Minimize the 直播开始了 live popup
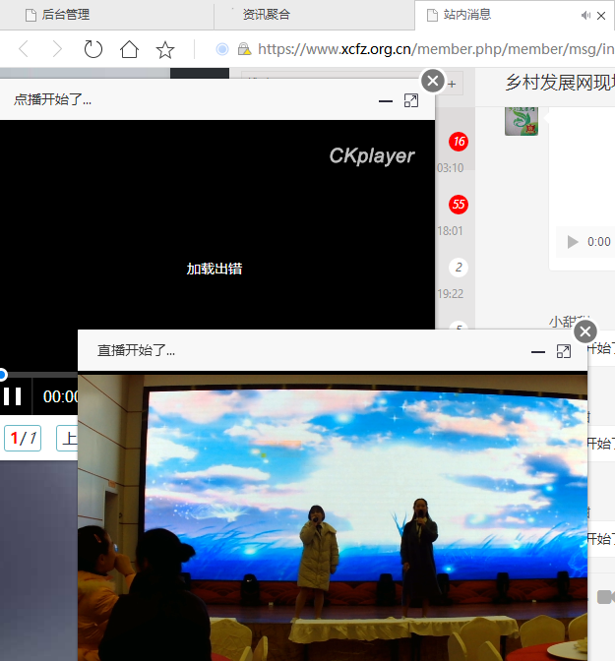615x661 pixels. (538, 351)
